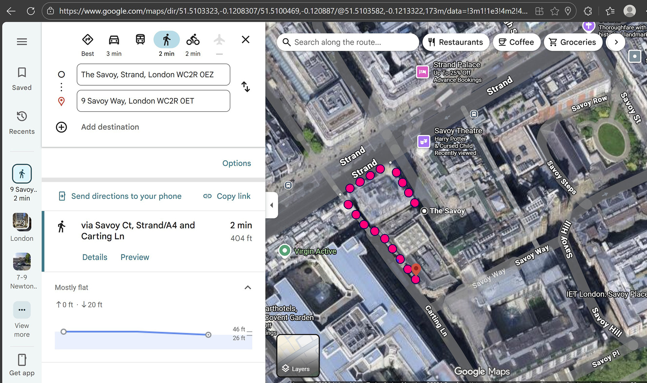
Task: Filter by Coffee along the route
Action: [517, 42]
